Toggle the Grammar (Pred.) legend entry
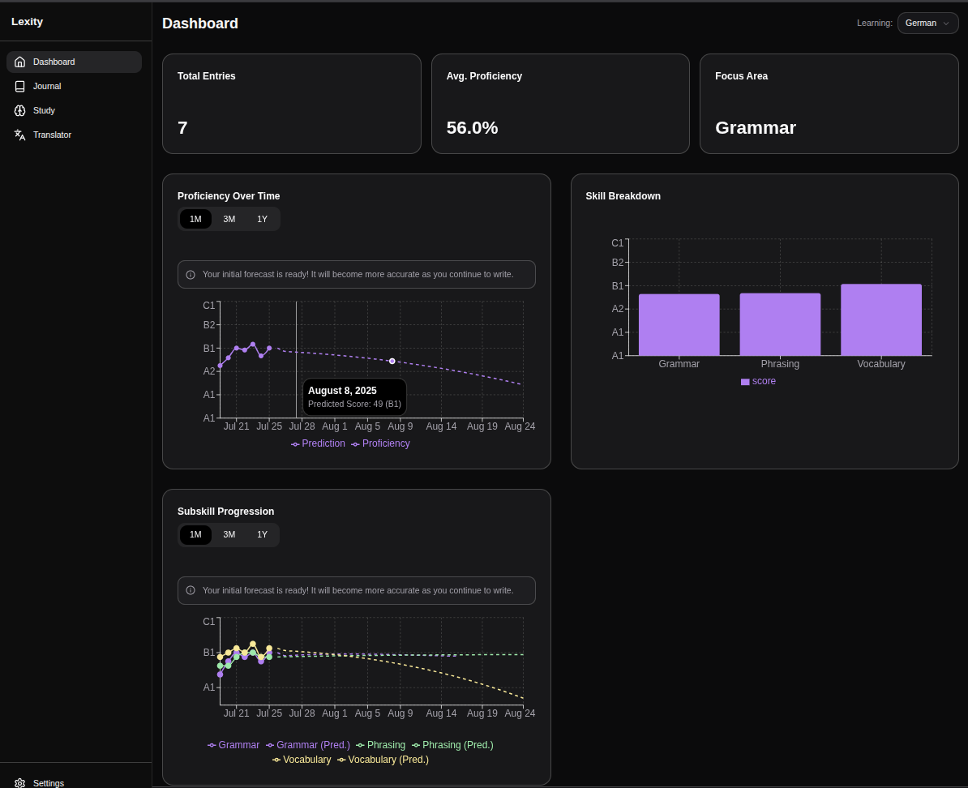This screenshot has width=968, height=788. 308,745
